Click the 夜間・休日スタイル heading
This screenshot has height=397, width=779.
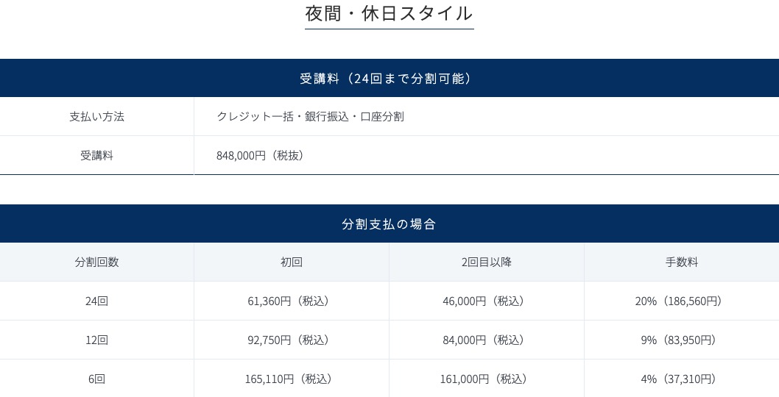(389, 13)
